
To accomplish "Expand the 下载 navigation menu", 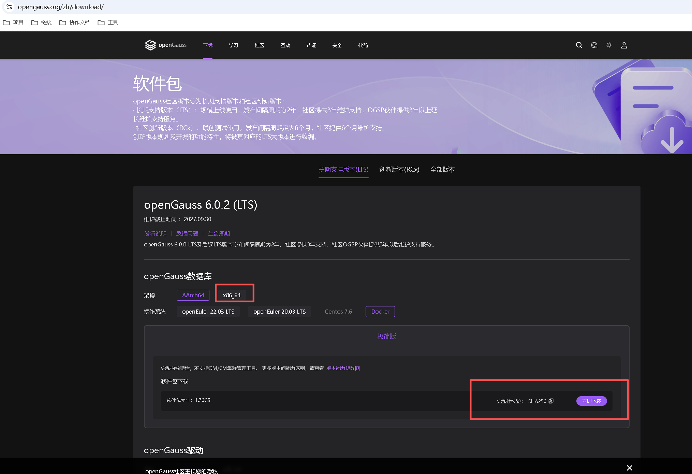I will pos(207,45).
